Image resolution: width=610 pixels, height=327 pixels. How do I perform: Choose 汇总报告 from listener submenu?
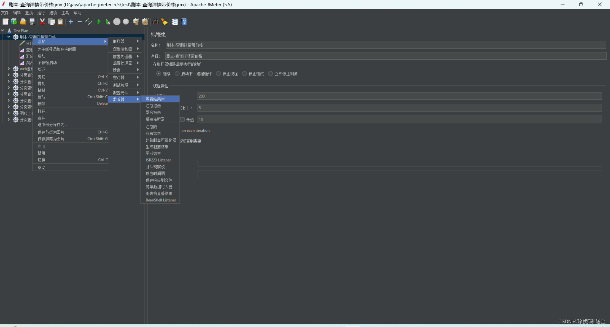click(160, 106)
